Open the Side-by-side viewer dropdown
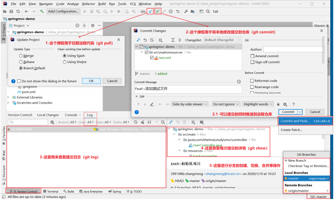This screenshot has width=335, height=204. 190,104
